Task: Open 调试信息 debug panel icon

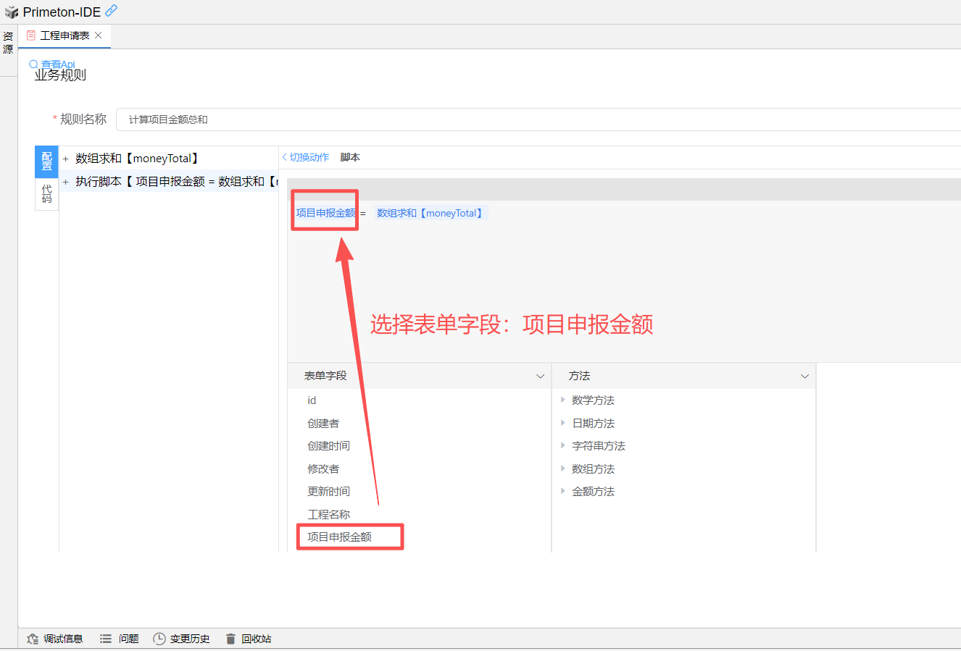Action: coord(33,639)
